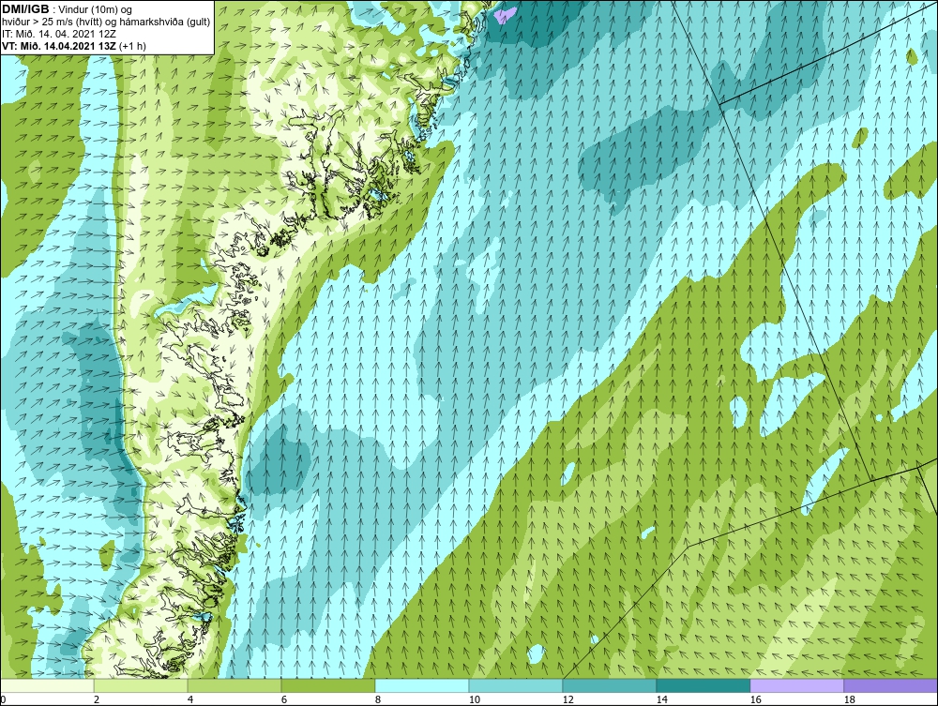938x706 pixels.
Task: Click the small purple wind maximum patch
Action: click(x=506, y=13)
